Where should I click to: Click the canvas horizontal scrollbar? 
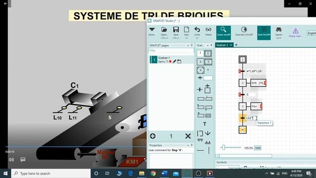[x=246, y=156]
